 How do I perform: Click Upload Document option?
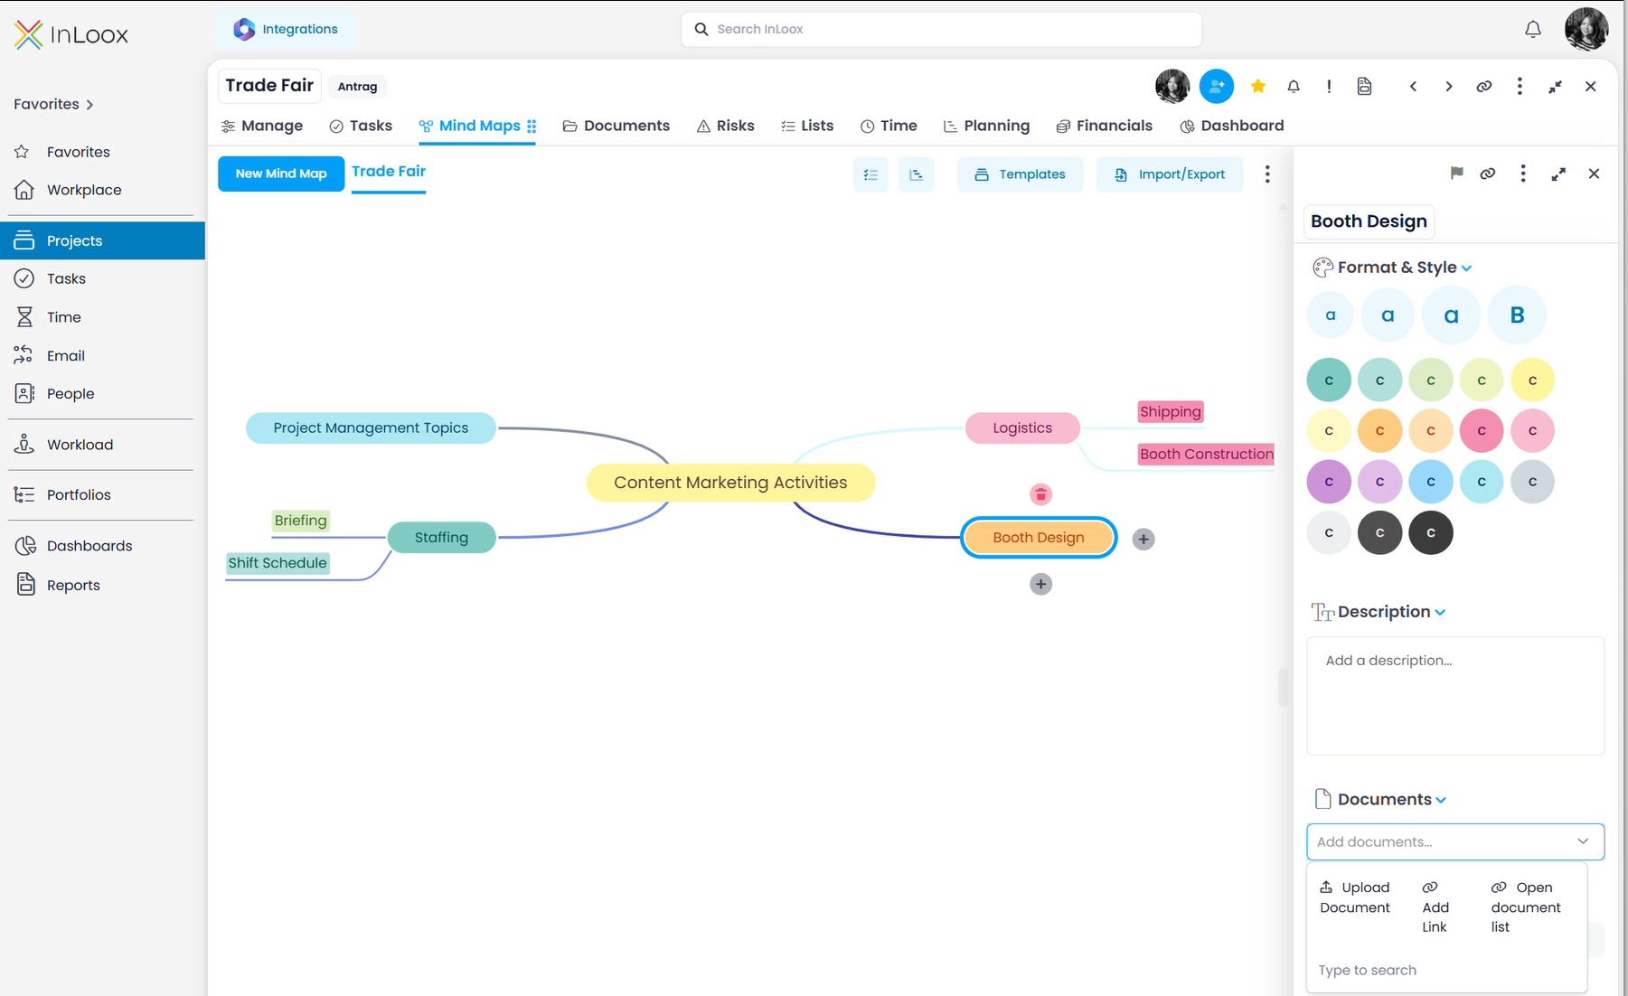coord(1355,897)
